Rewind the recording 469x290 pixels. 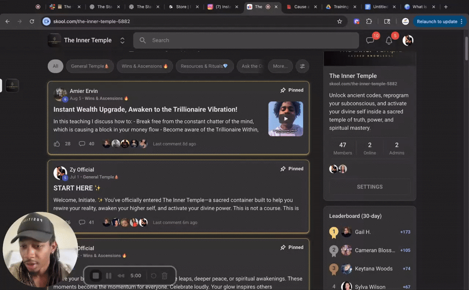(121, 276)
